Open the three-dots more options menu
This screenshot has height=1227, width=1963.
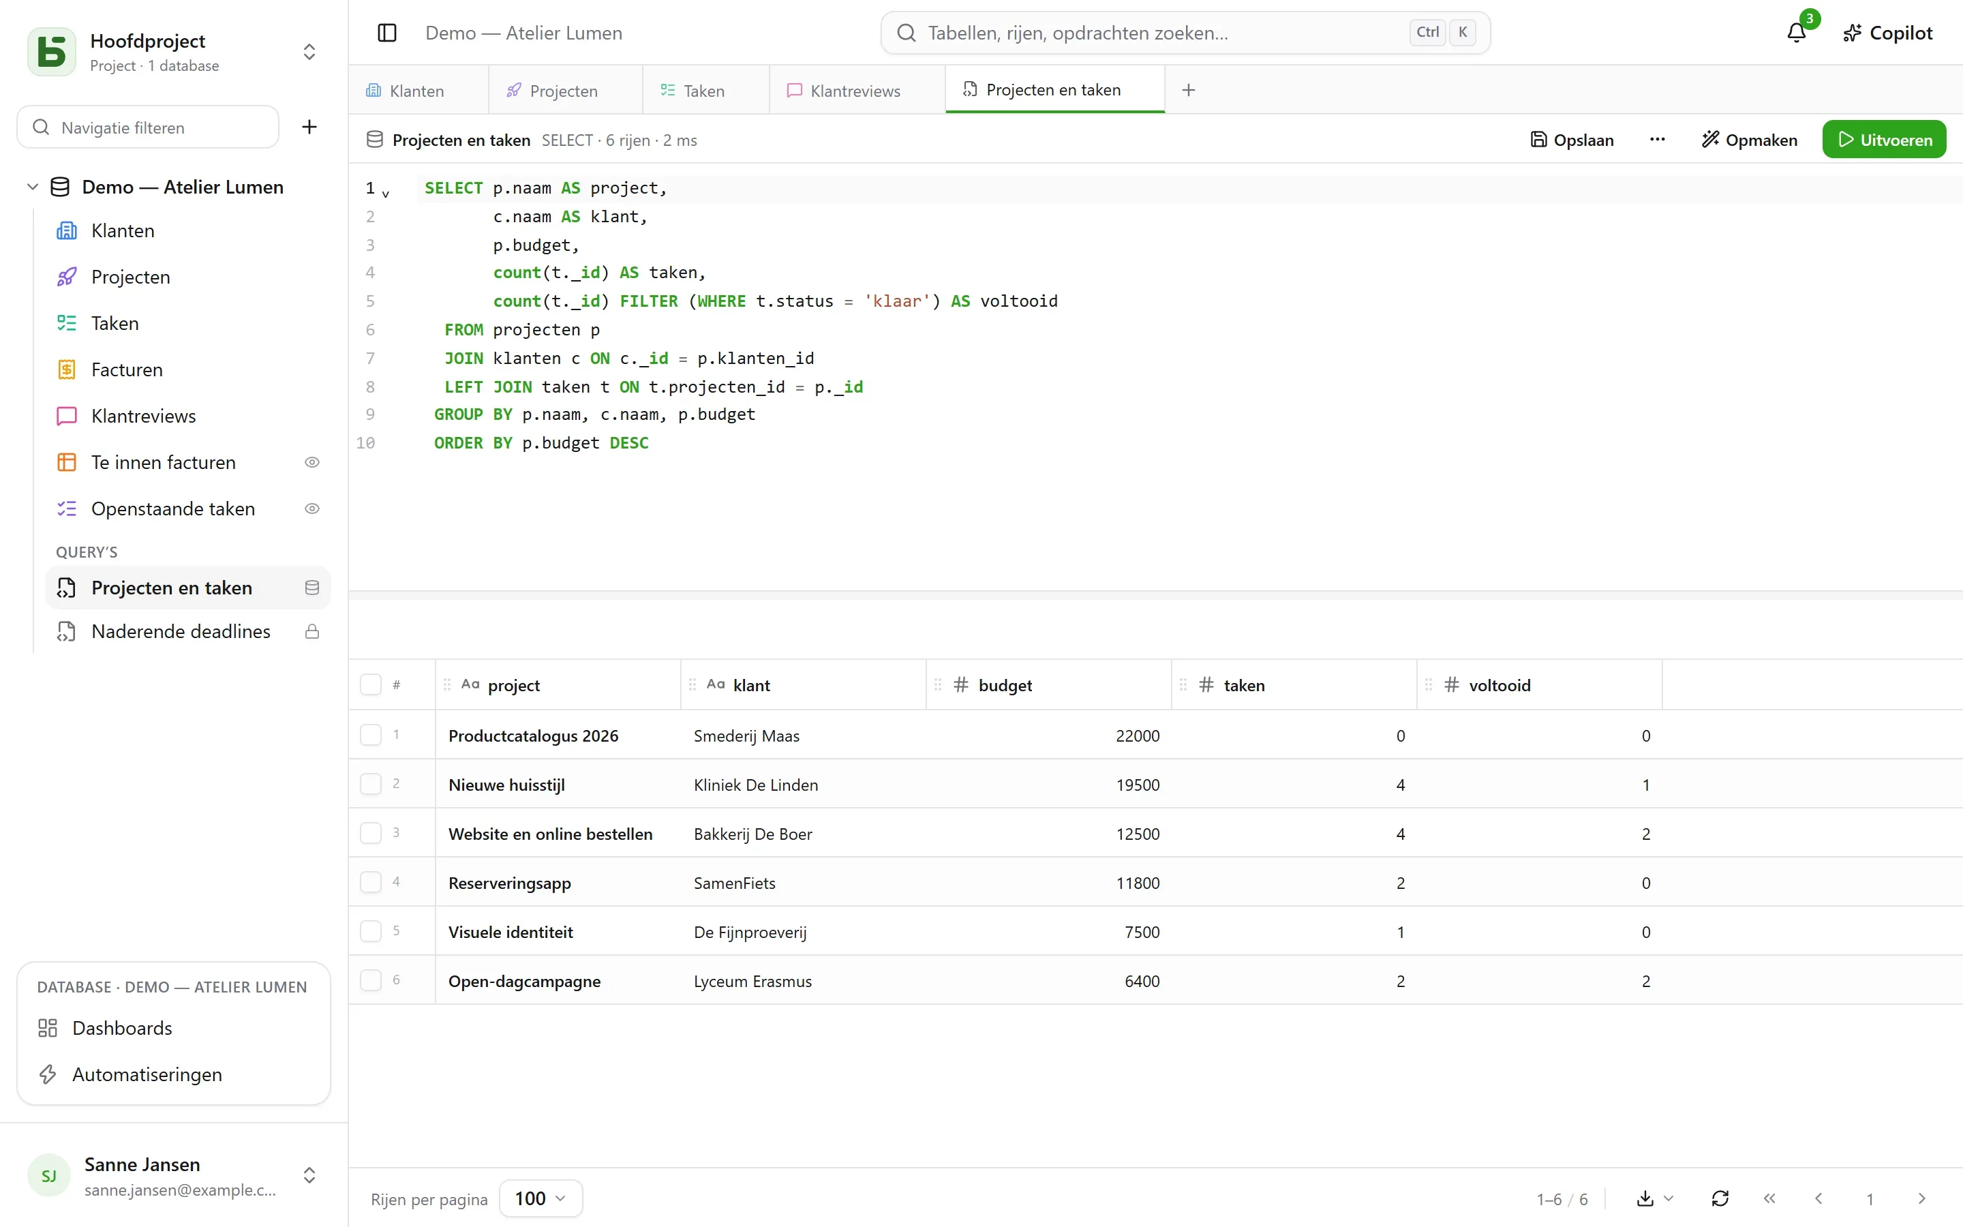pyautogui.click(x=1657, y=140)
